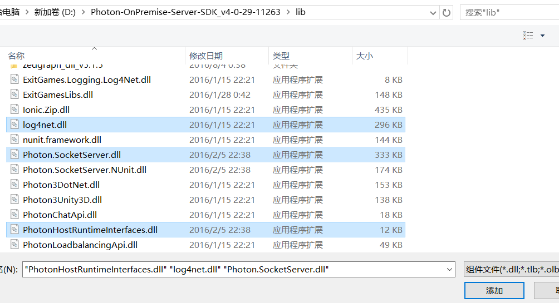Click the 138 KB size cell

coord(388,200)
